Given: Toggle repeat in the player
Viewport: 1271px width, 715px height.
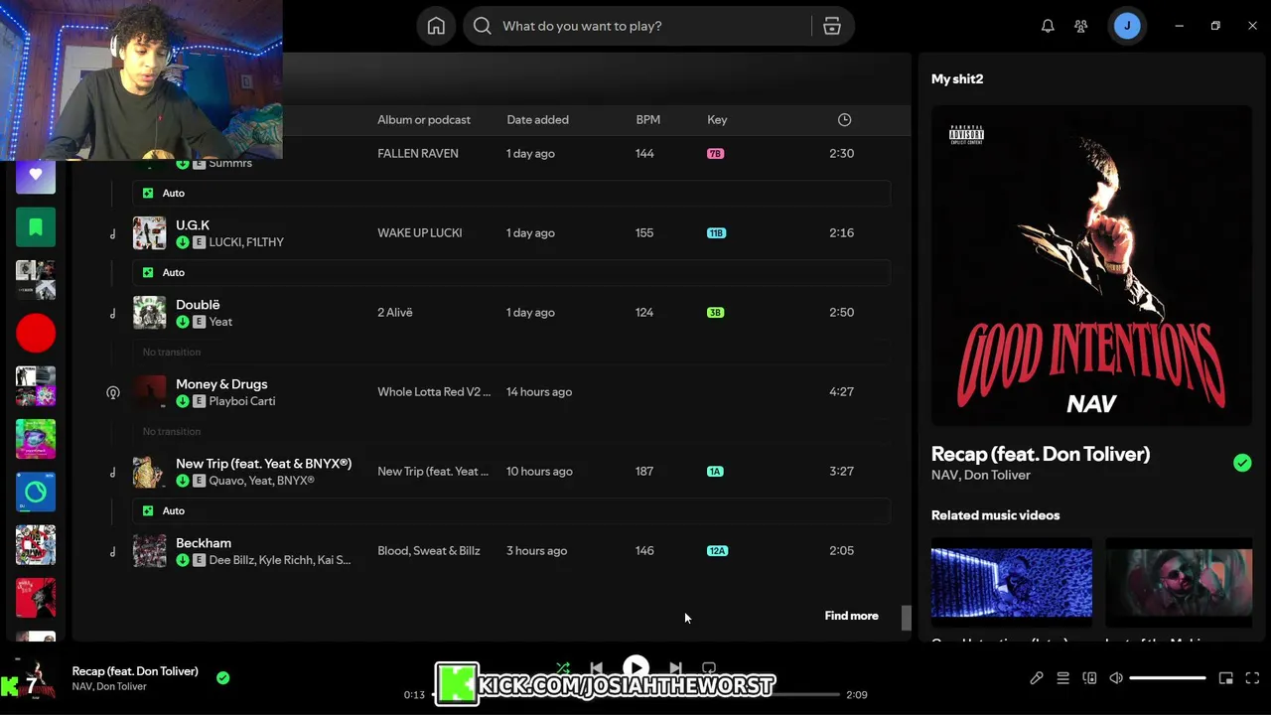Looking at the screenshot, I should tap(709, 668).
